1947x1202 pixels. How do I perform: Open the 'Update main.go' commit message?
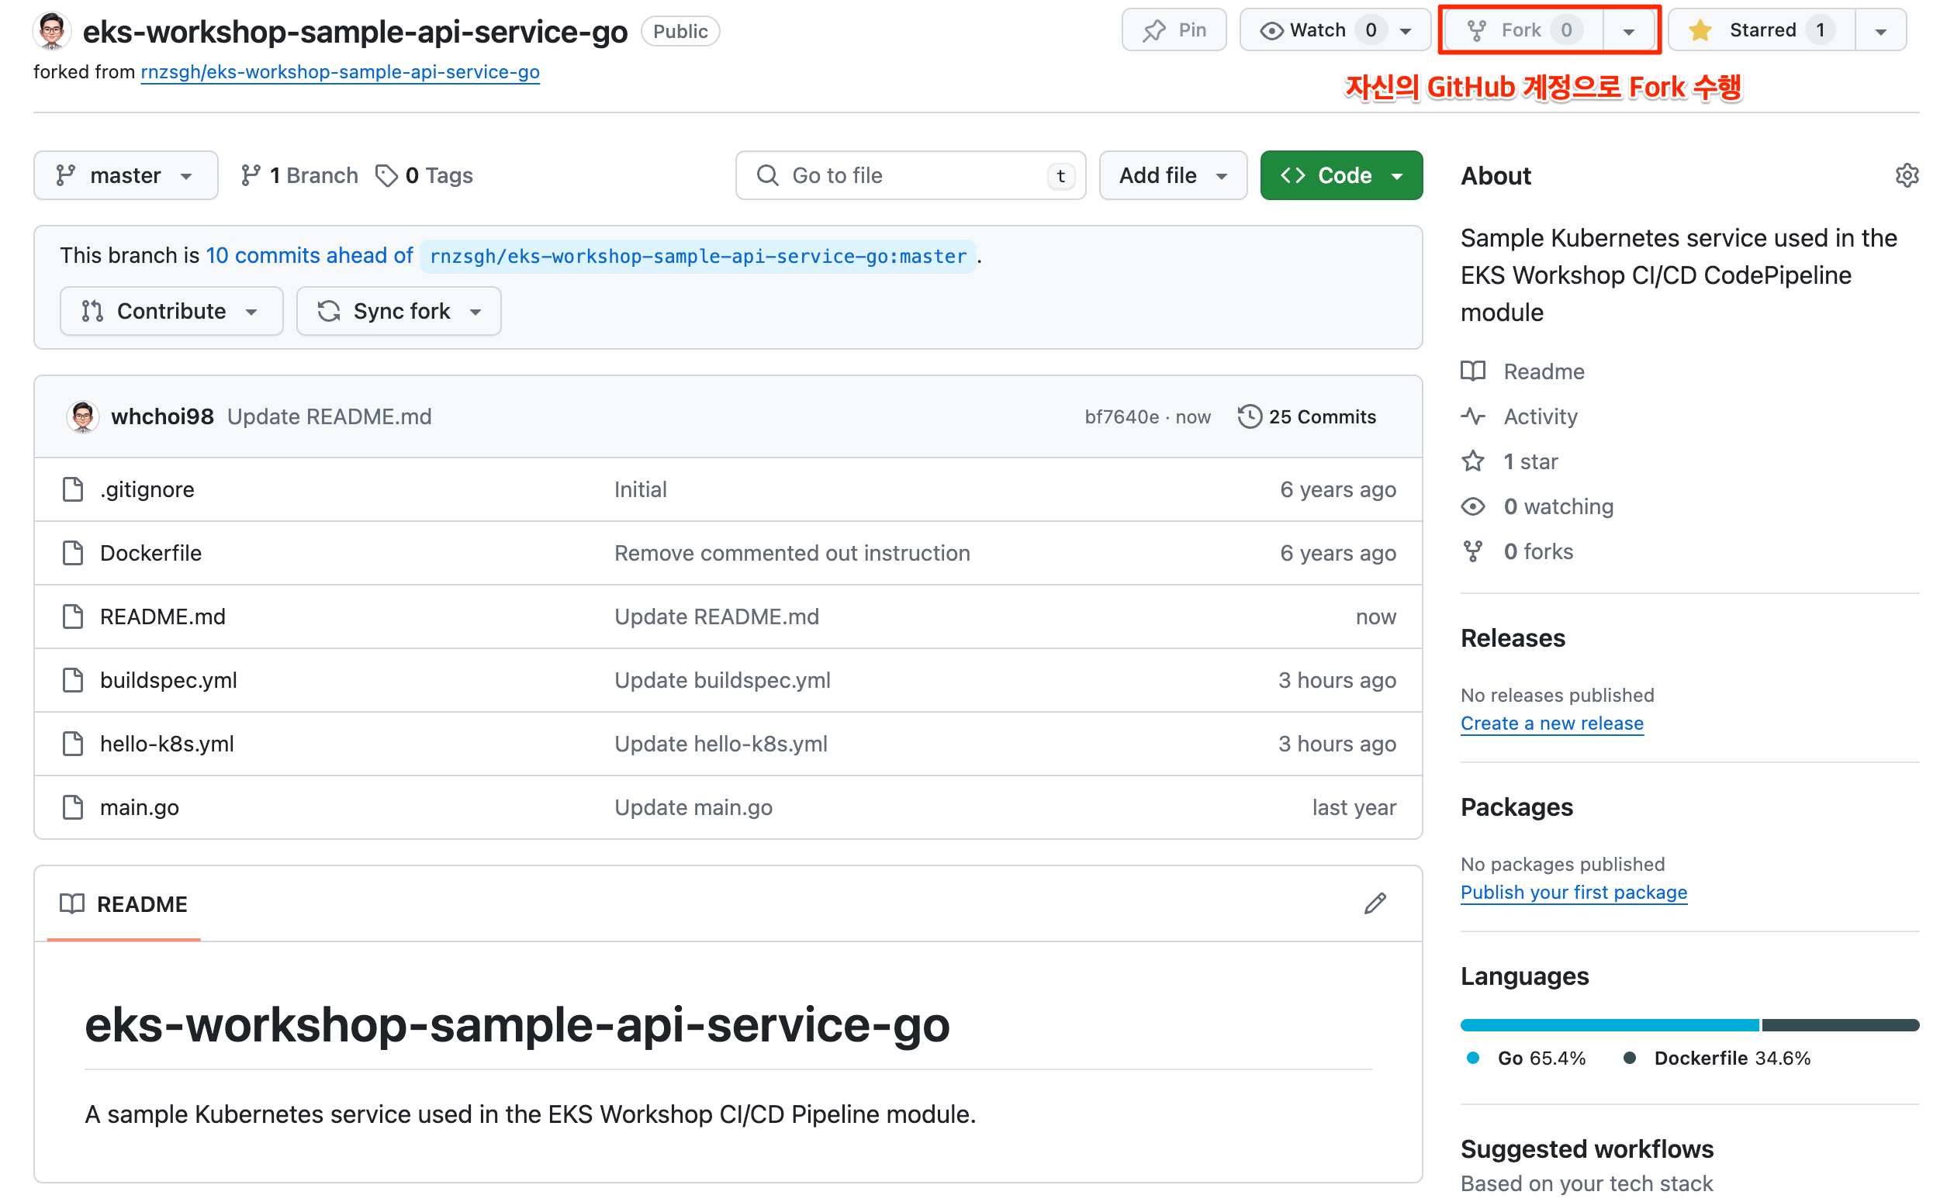(693, 808)
